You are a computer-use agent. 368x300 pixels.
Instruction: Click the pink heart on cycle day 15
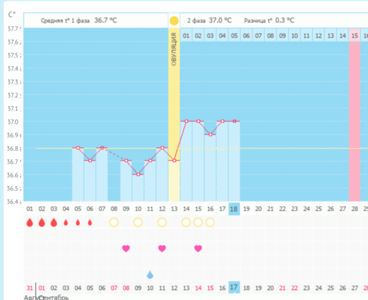198,248
